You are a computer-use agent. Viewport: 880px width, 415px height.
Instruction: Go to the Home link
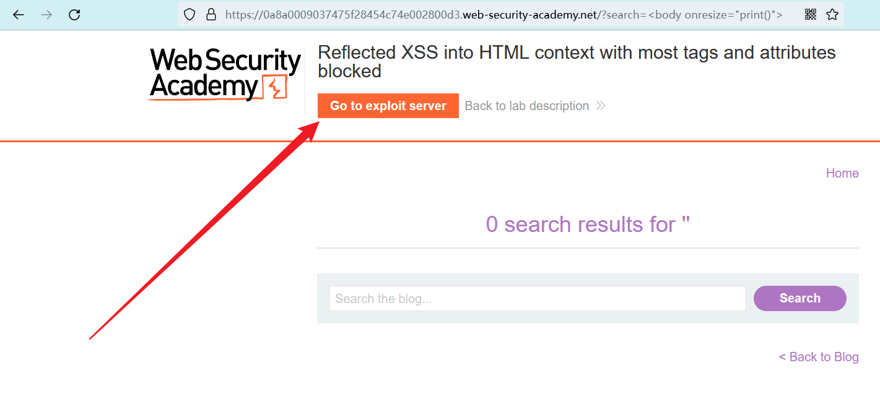(x=842, y=173)
